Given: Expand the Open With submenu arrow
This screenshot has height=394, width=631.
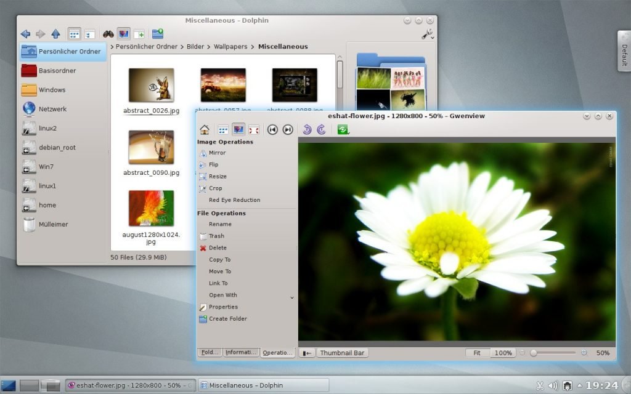Looking at the screenshot, I should point(292,297).
